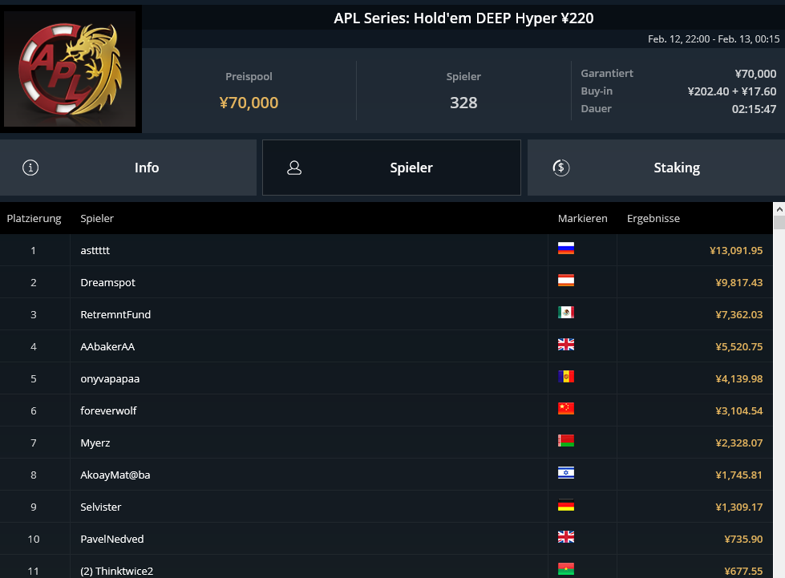The image size is (785, 578).
Task: Sort by the Ergebnisse column header
Action: [653, 219]
